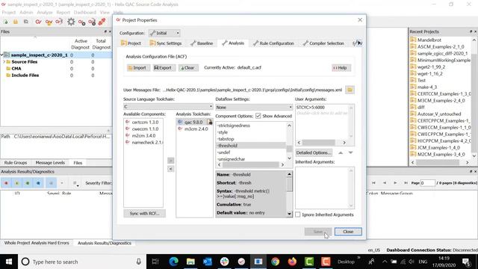Screen dimensions: 478x269
Task: Open Firefox from taskbar
Action: (292, 262)
